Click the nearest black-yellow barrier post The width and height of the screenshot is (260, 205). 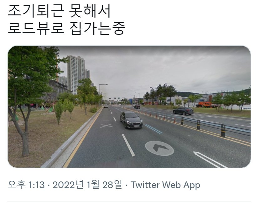(x=223, y=131)
